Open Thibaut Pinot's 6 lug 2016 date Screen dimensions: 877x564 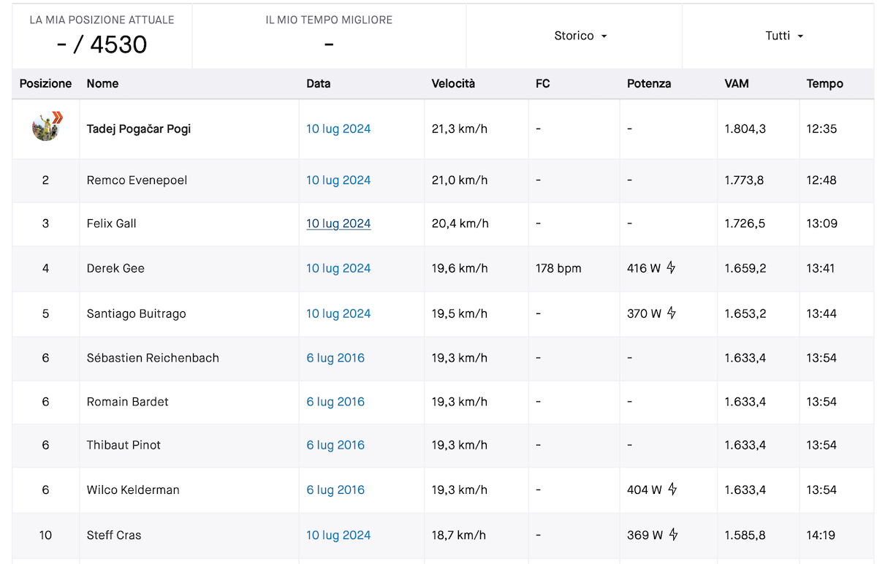pyautogui.click(x=335, y=445)
